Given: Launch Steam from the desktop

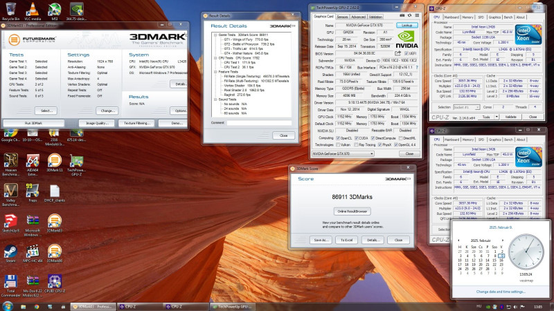Looking at the screenshot, I should pyautogui.click(x=10, y=253).
